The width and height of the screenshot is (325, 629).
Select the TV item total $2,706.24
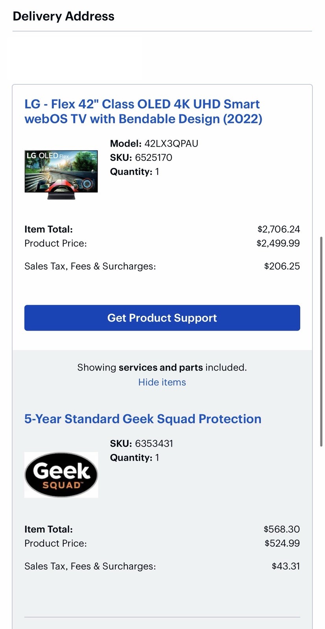click(x=279, y=229)
